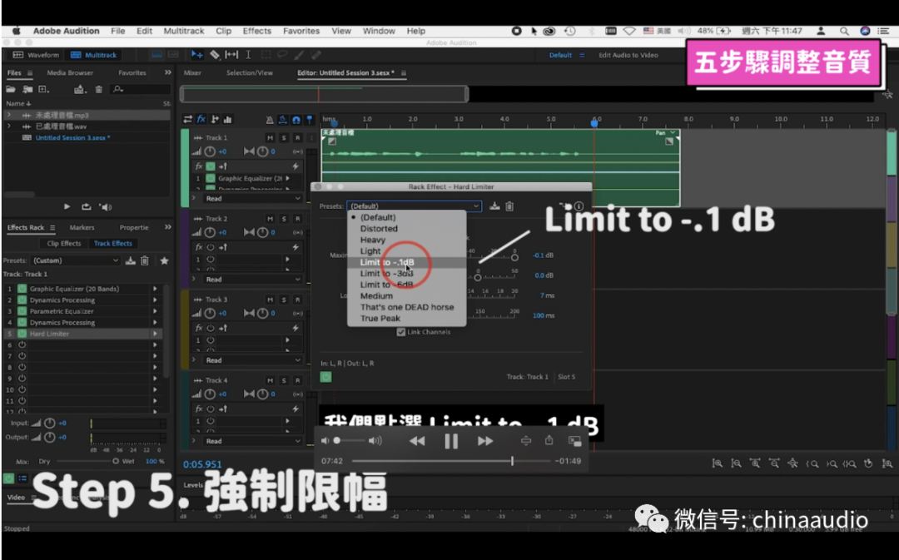899x560 pixels.
Task: Delete Effects Rack preset trash icon
Action: tap(145, 260)
